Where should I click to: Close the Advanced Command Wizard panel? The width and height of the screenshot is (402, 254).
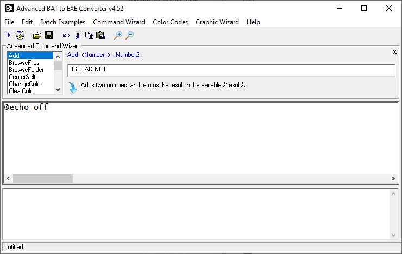click(x=394, y=51)
